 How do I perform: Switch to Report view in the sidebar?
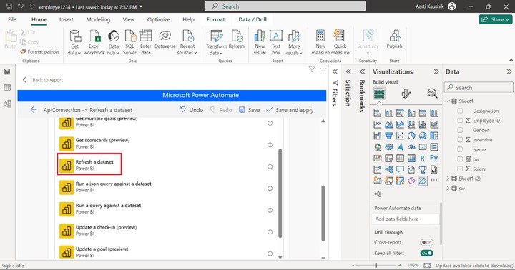click(x=7, y=71)
